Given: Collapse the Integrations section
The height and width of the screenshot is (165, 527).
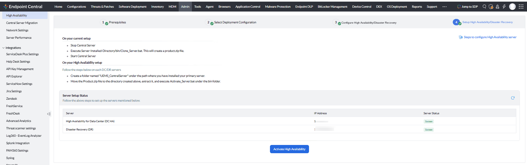Looking at the screenshot, I should (x=3, y=48).
